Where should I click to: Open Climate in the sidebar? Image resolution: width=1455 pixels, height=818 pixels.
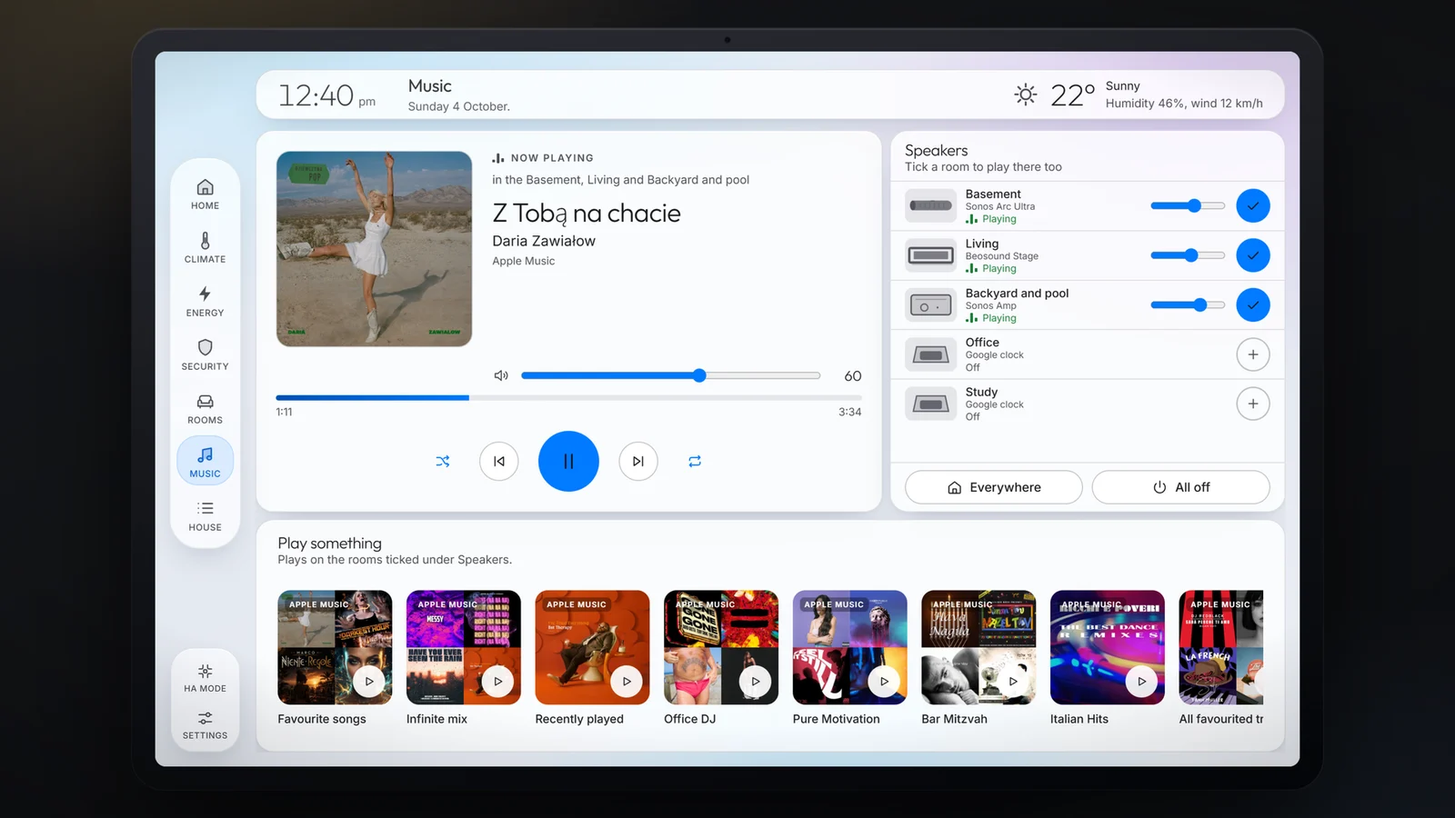(206, 248)
